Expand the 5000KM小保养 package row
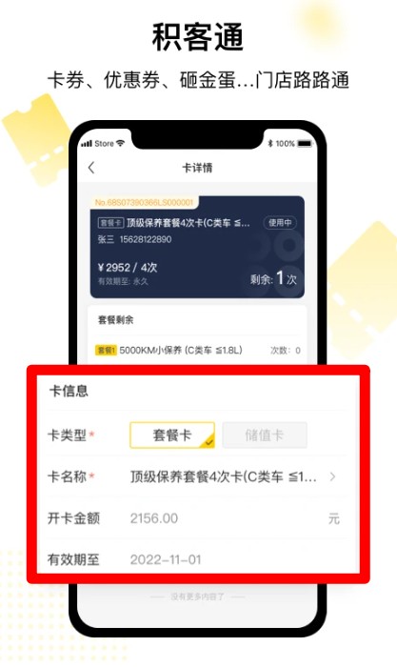The height and width of the screenshot is (667, 397). click(197, 350)
